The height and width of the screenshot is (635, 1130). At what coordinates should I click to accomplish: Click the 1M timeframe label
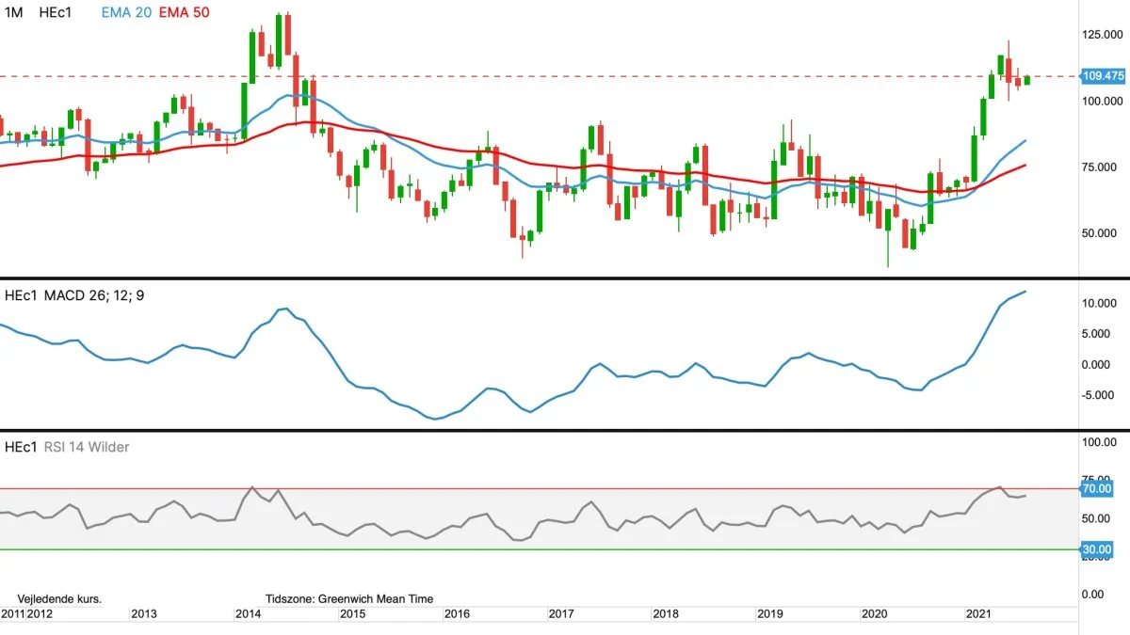point(14,13)
